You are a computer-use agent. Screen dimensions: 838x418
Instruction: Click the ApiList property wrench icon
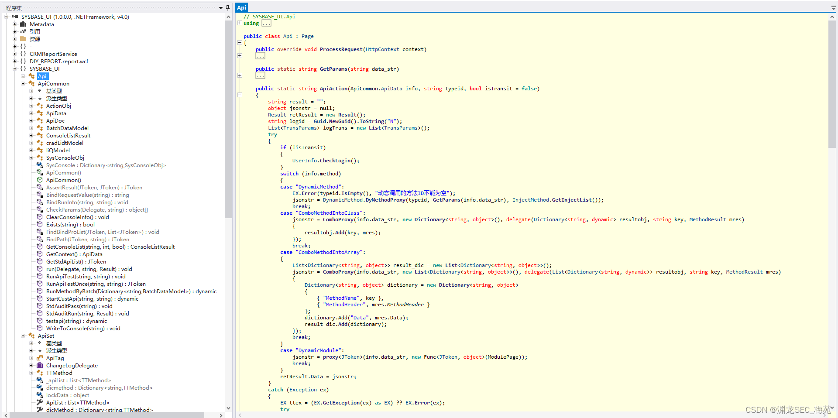[x=40, y=402]
